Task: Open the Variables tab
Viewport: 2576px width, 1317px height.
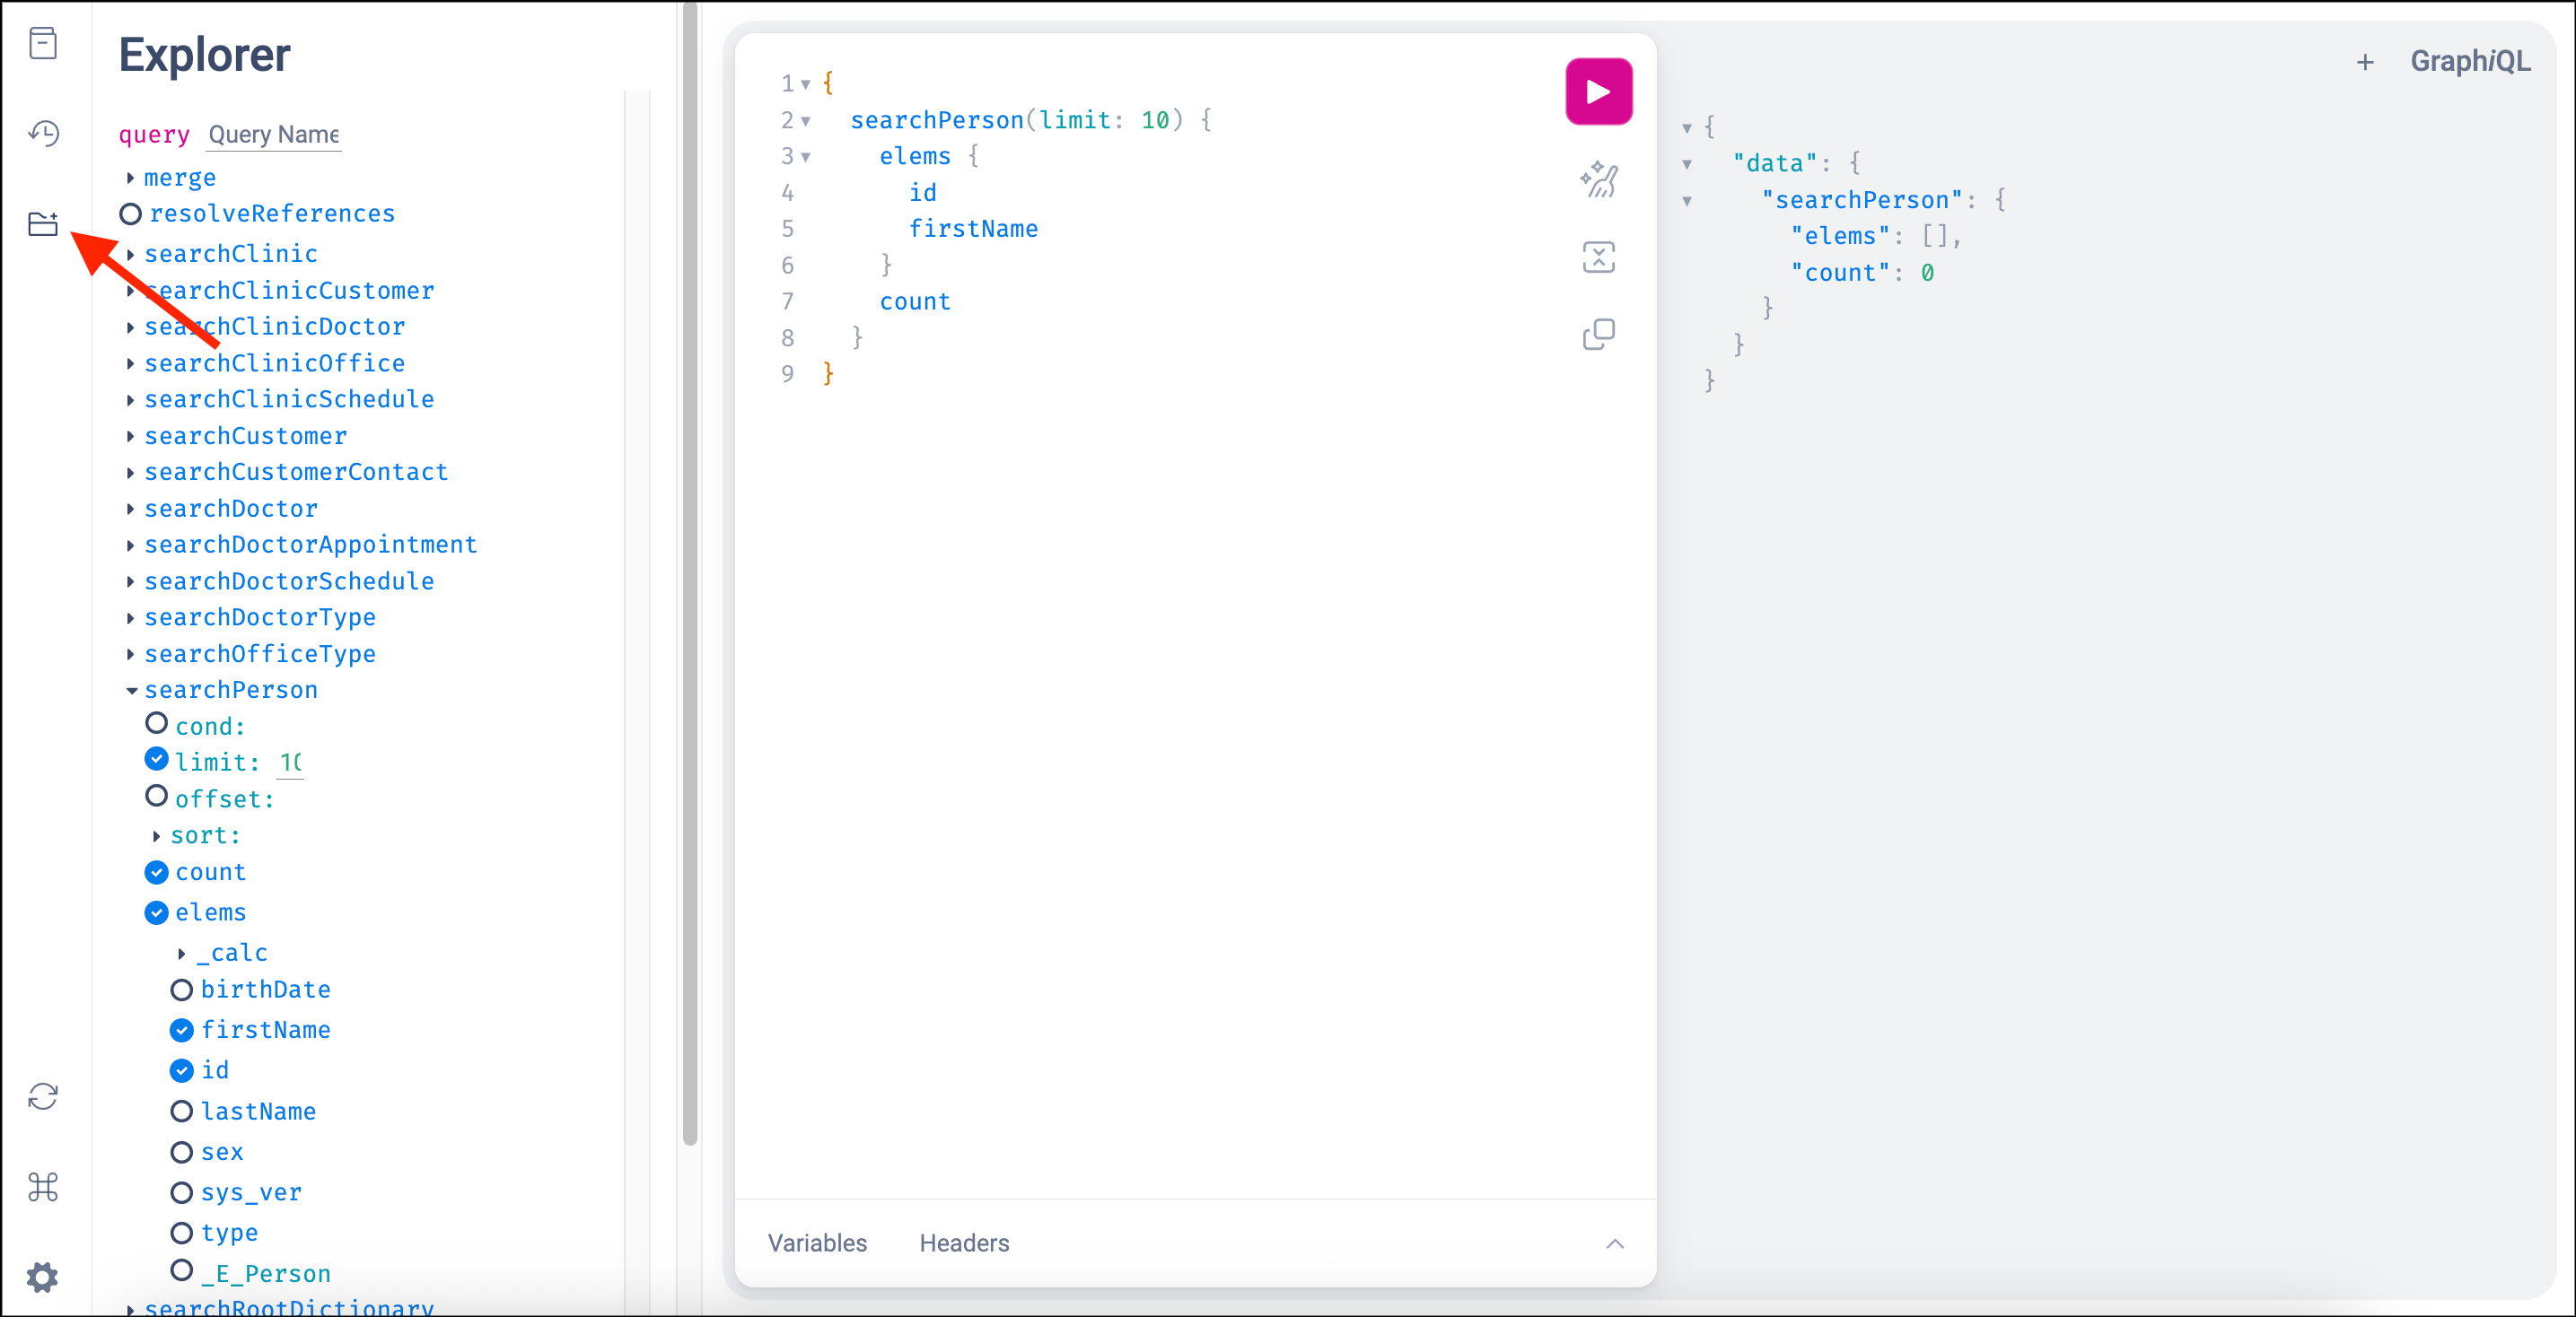Action: [x=817, y=1243]
